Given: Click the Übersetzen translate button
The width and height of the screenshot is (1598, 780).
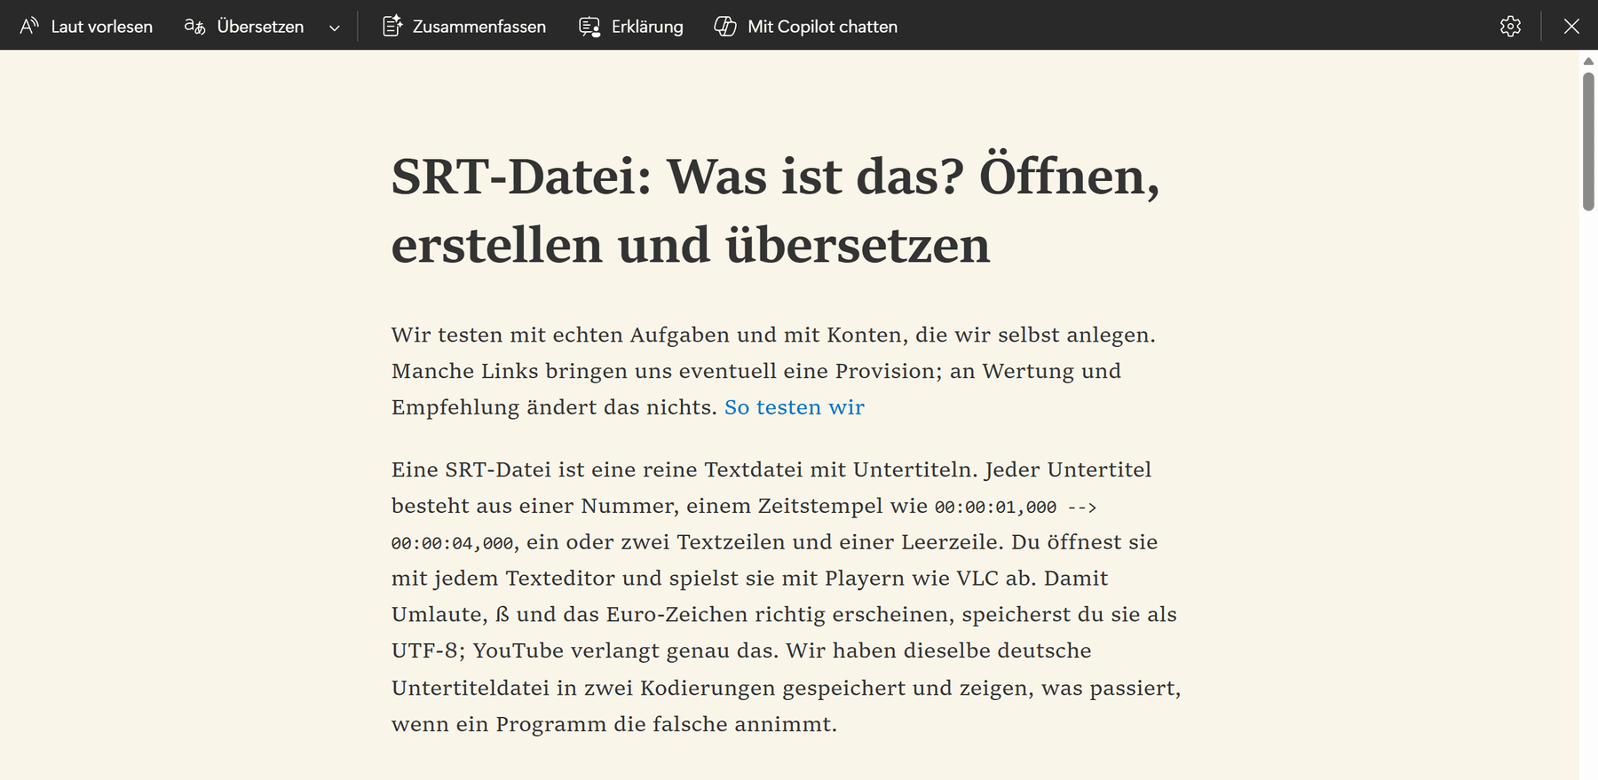Looking at the screenshot, I should click(x=244, y=27).
